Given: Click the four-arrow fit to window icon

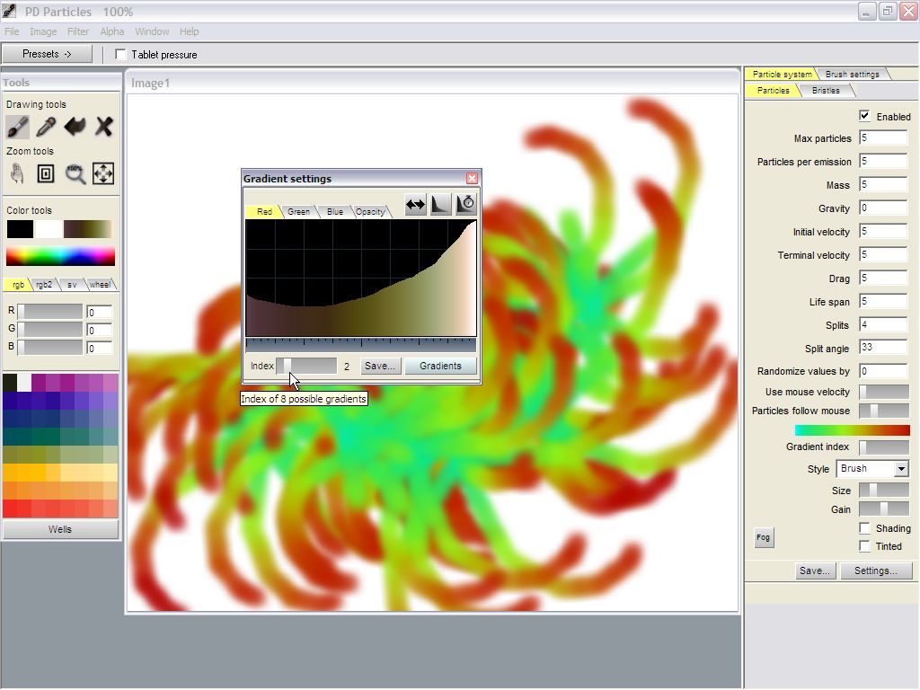Looking at the screenshot, I should pos(103,173).
